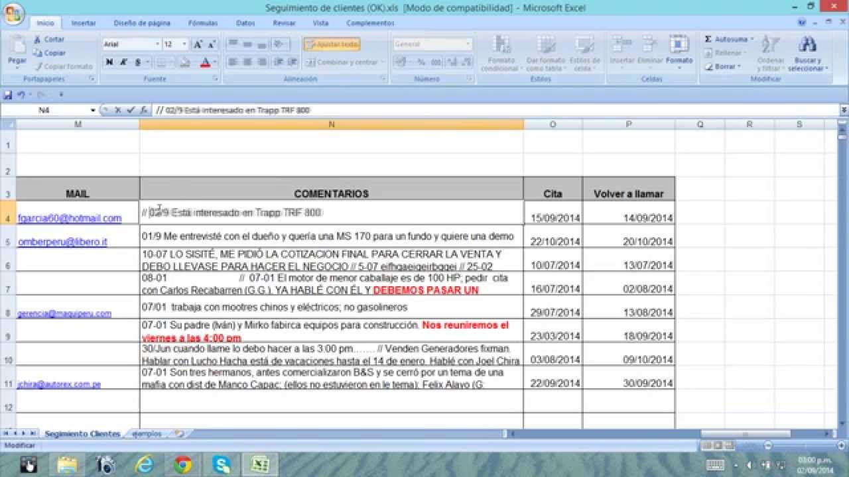Screen dimensions: 849x477
Task: Open the font size 12 dropdown
Action: pyautogui.click(x=186, y=44)
